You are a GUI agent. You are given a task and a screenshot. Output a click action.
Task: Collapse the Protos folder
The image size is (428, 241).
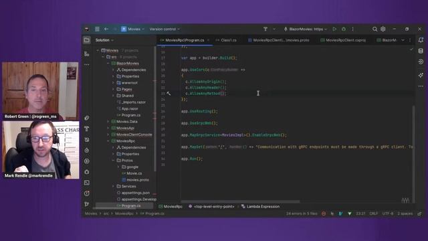click(x=113, y=161)
